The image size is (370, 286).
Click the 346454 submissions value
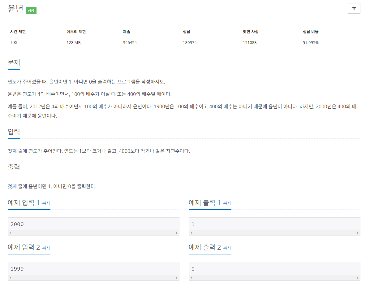coord(130,42)
